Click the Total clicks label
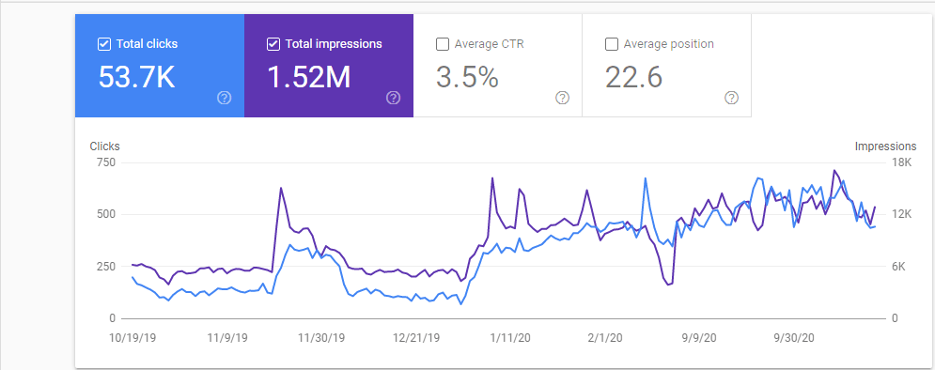 coord(147,44)
